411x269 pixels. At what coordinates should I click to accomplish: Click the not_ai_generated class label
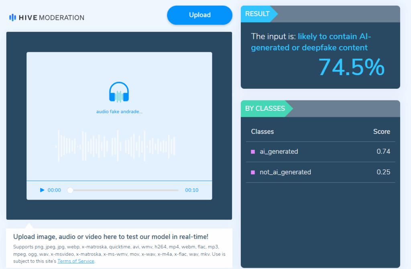285,172
